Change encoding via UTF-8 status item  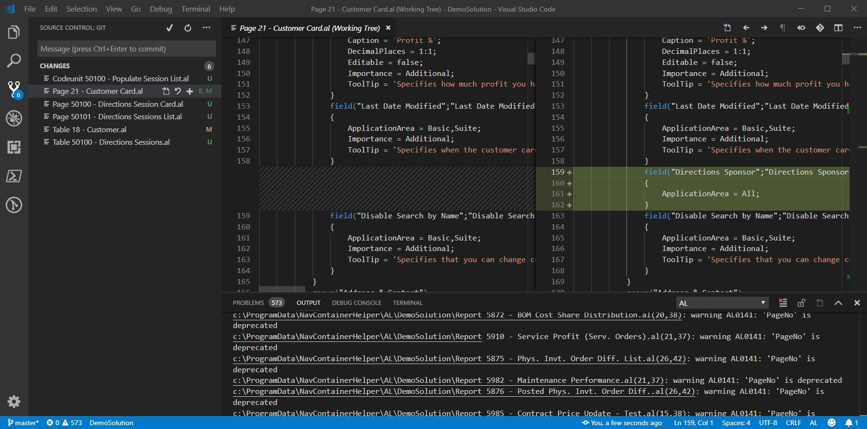pyautogui.click(x=768, y=423)
